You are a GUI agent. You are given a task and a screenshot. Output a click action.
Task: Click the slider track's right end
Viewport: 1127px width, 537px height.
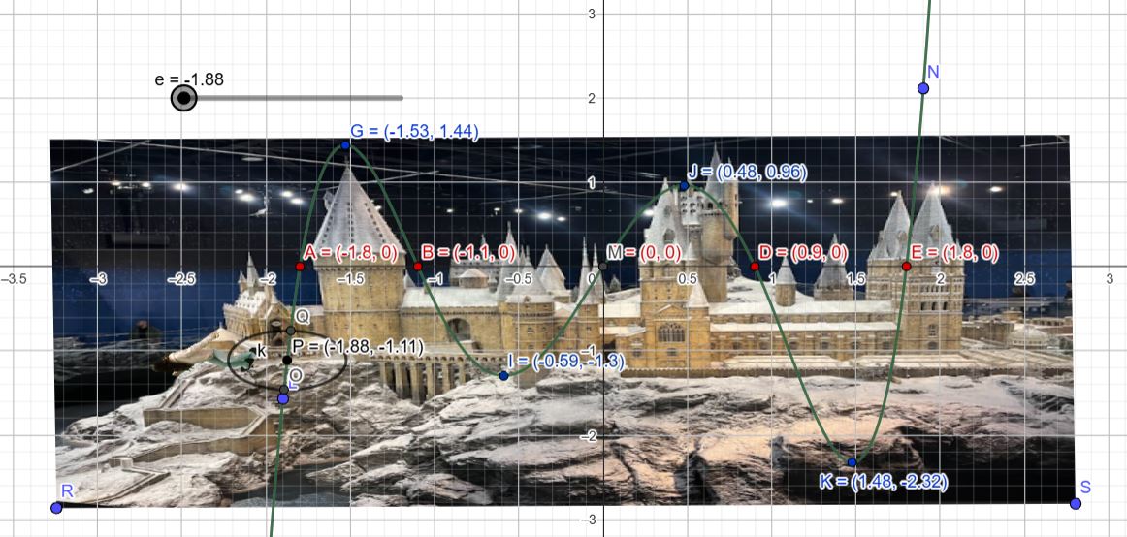pyautogui.click(x=400, y=98)
